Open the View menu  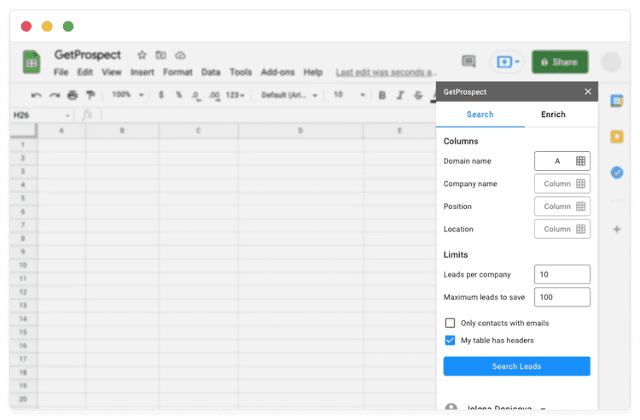pyautogui.click(x=112, y=73)
